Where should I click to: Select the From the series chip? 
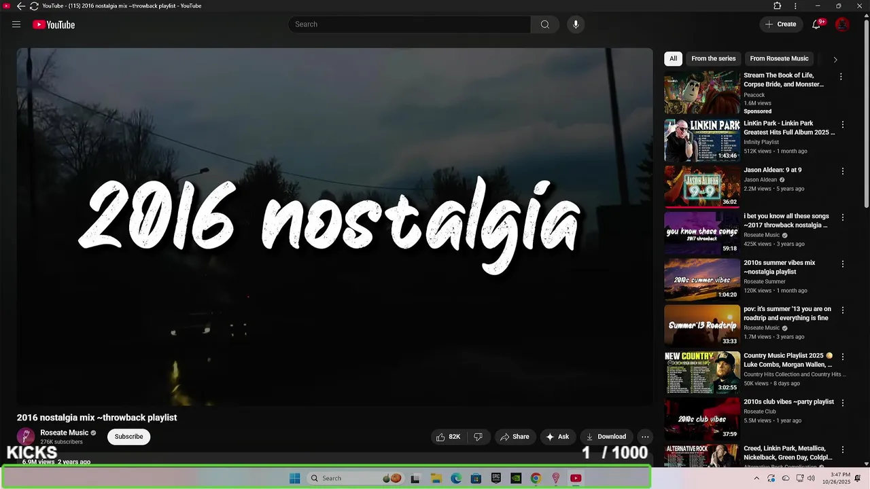(x=714, y=58)
